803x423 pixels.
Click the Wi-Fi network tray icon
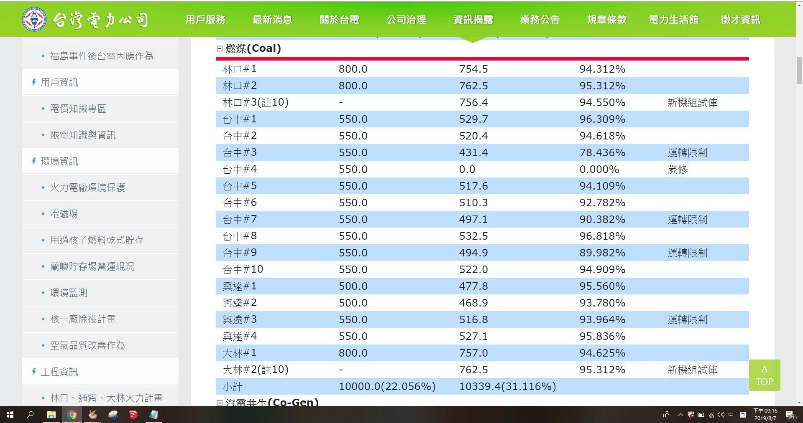711,415
